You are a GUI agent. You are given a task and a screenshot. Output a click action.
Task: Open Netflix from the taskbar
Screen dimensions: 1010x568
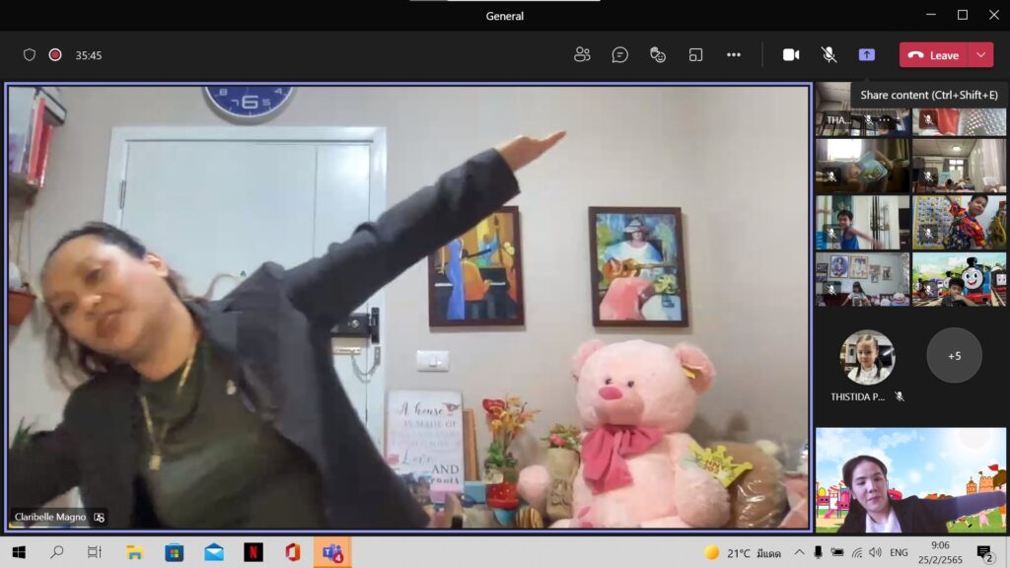tap(253, 552)
